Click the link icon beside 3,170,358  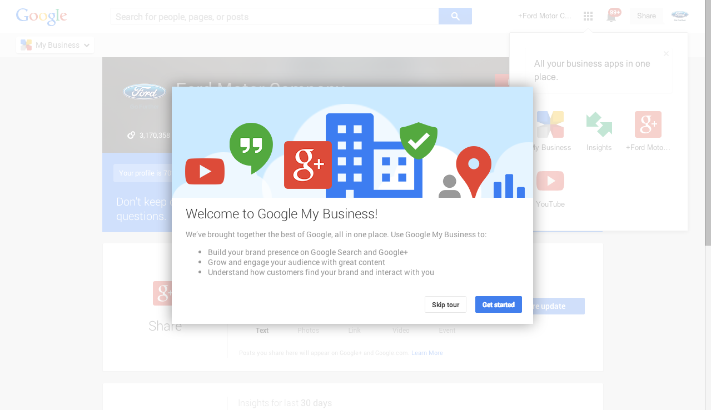(131, 135)
